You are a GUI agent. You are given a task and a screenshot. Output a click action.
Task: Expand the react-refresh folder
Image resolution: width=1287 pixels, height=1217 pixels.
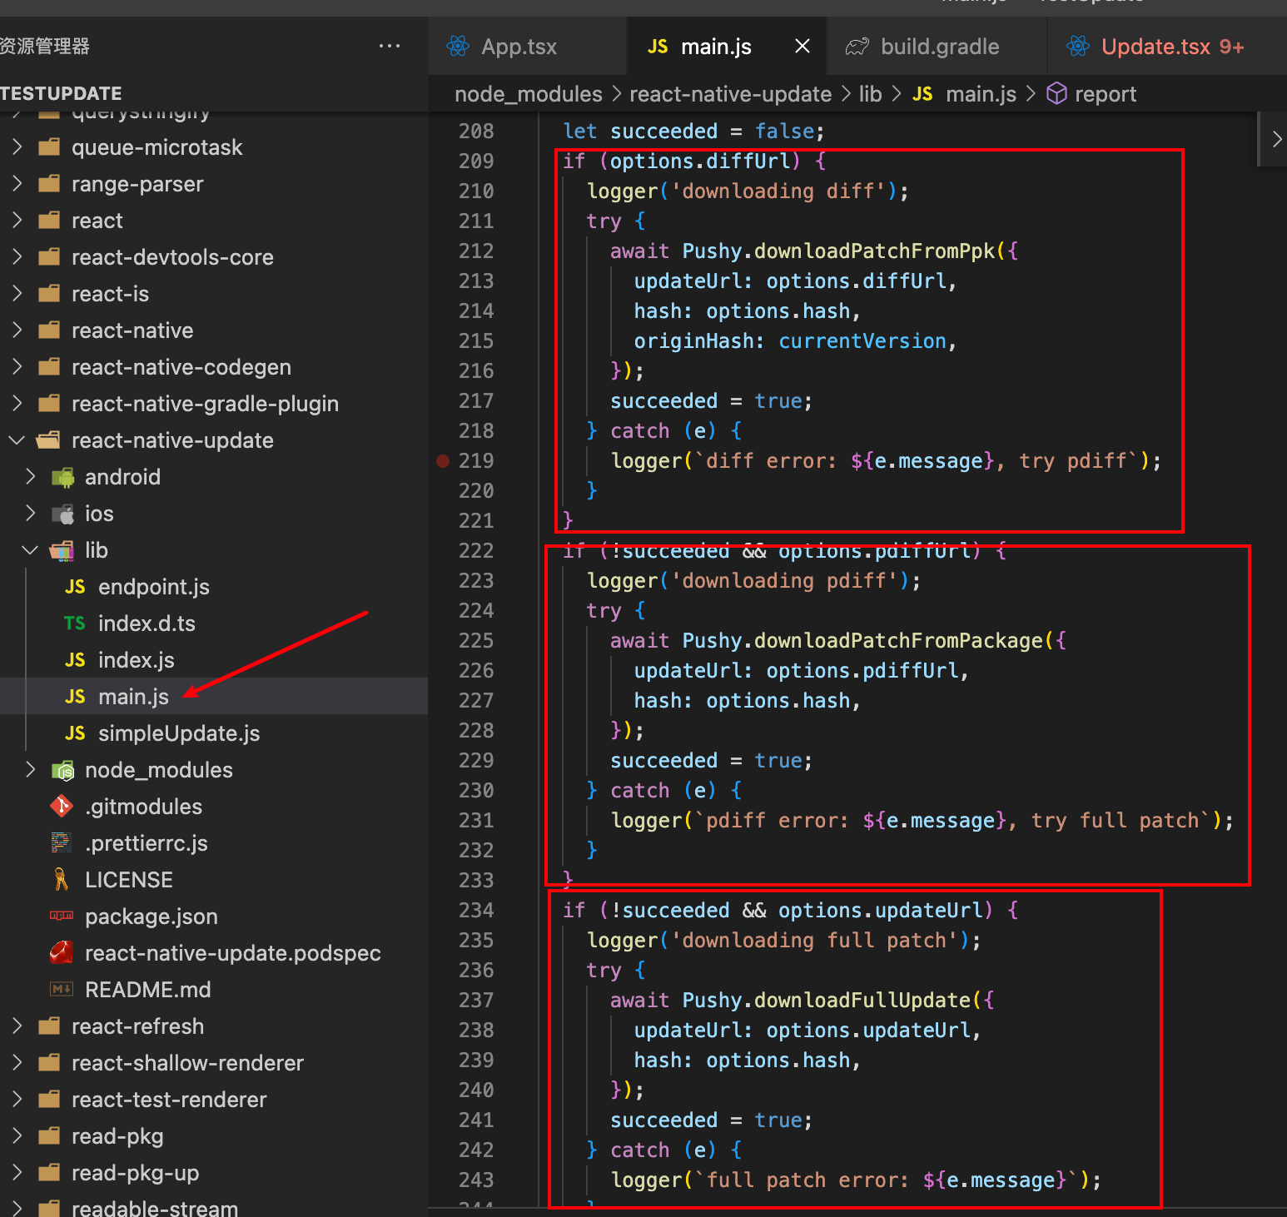(17, 1026)
